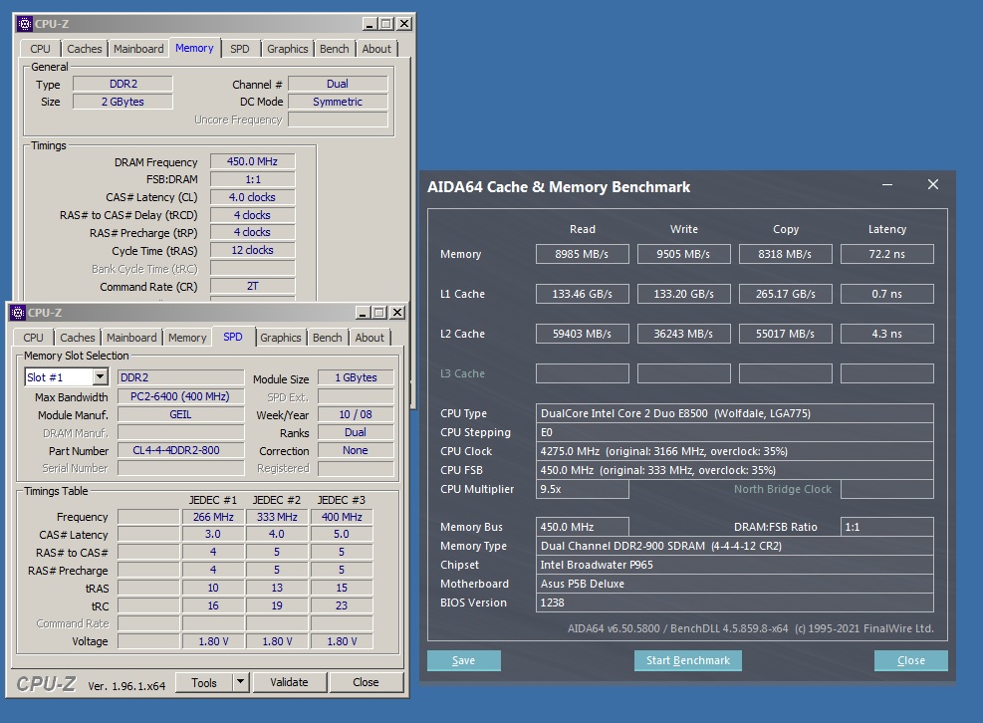The width and height of the screenshot is (983, 723).
Task: Expand the Tools button dropdown arrow
Action: tap(240, 682)
